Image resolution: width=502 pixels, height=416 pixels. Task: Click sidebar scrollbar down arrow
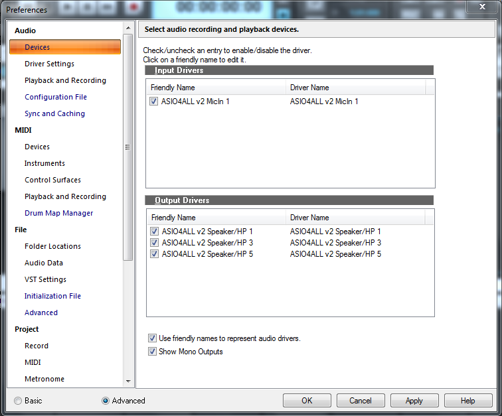coord(128,381)
